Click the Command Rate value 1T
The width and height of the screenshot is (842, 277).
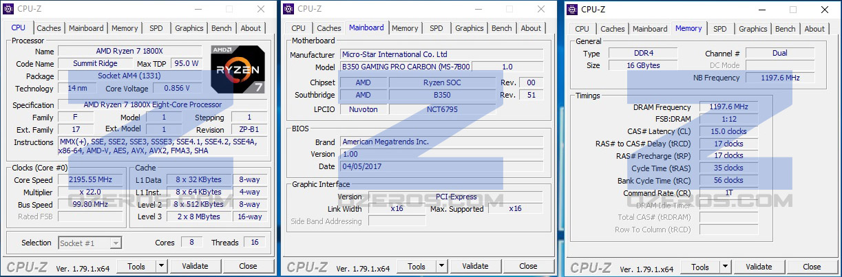[x=729, y=193]
